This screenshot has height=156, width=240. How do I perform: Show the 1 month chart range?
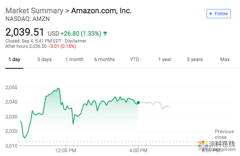pos(74,60)
